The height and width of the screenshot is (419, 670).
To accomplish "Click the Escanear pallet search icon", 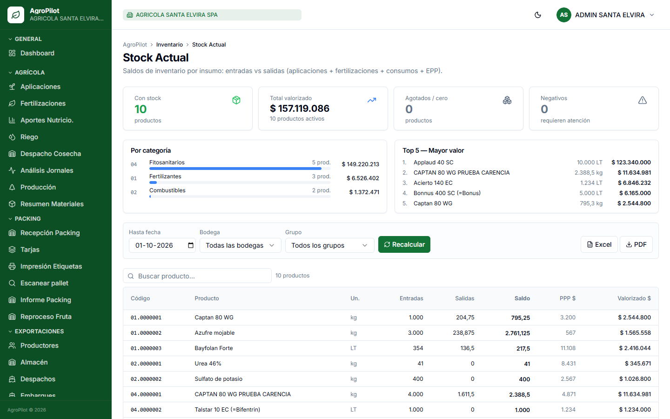I will click(x=12, y=283).
